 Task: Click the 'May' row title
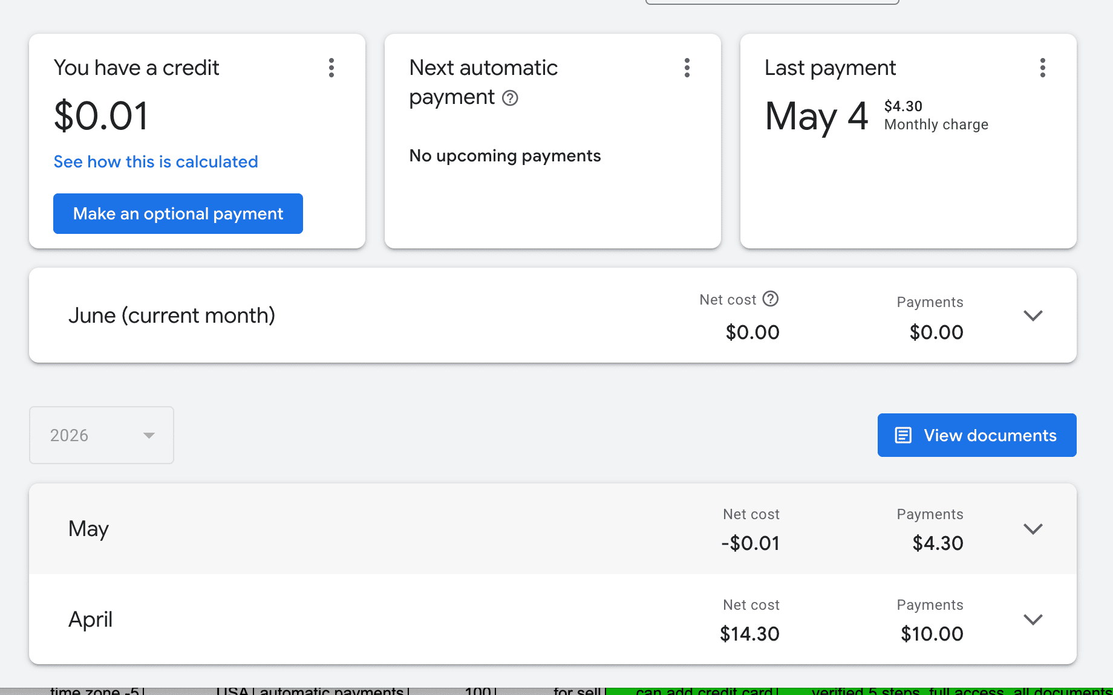coord(88,529)
